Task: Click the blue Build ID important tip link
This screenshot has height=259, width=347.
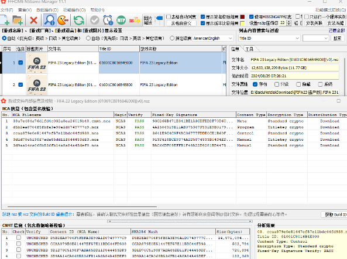Action: (x=38, y=214)
